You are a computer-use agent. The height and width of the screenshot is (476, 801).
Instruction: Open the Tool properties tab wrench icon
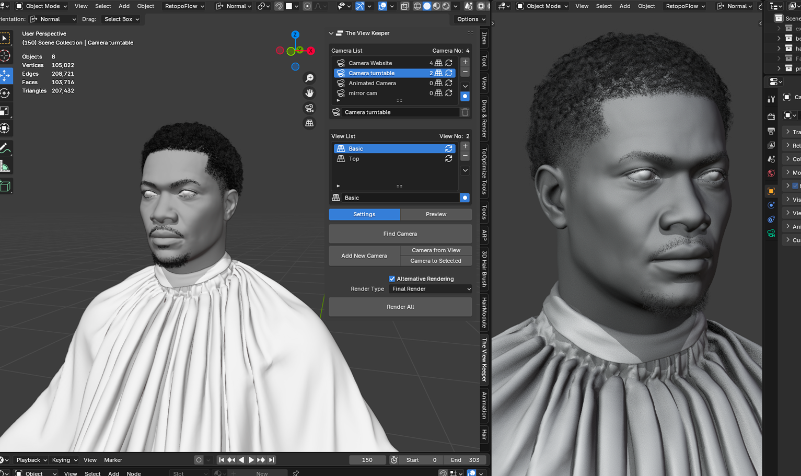tap(771, 99)
